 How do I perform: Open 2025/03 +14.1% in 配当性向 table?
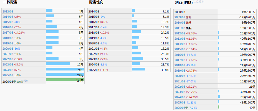click(99, 70)
